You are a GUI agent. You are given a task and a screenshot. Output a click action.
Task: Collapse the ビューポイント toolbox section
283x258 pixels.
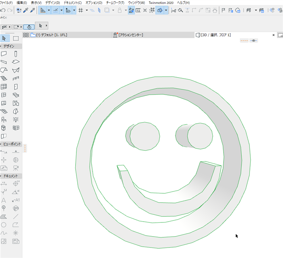coord(1,144)
